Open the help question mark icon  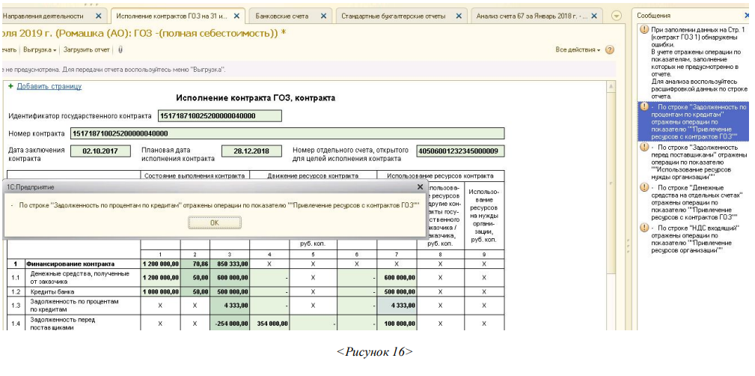click(610, 50)
